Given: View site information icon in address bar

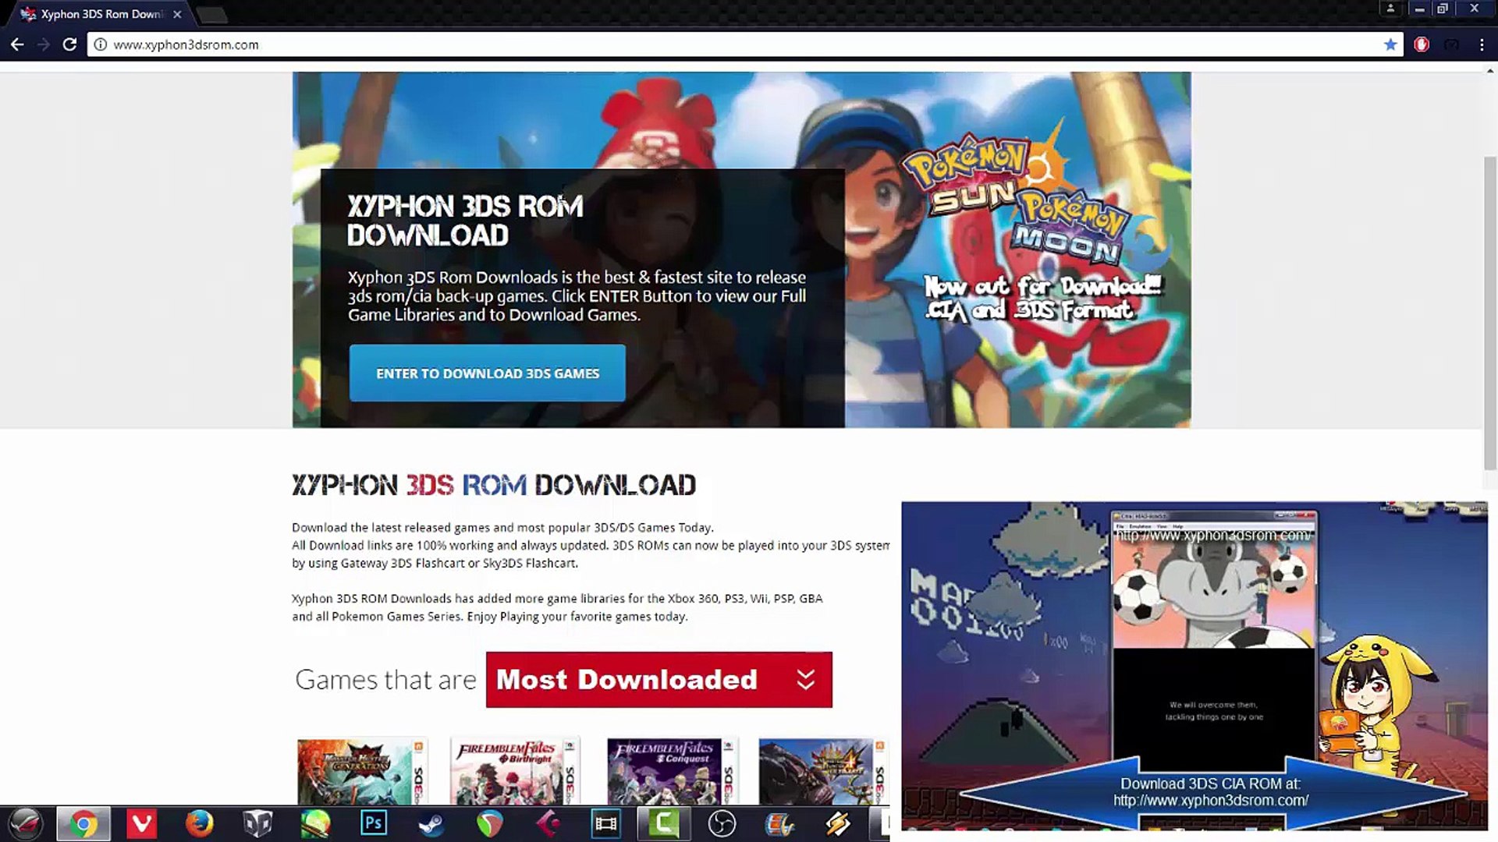Looking at the screenshot, I should click(100, 44).
